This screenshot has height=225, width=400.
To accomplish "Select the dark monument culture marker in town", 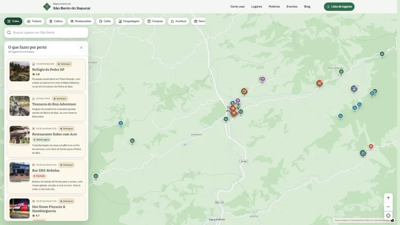I will pyautogui.click(x=232, y=103).
